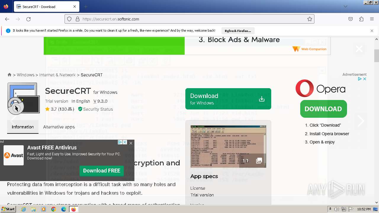
Task: Click the green Download for Windows button
Action: 228,99
